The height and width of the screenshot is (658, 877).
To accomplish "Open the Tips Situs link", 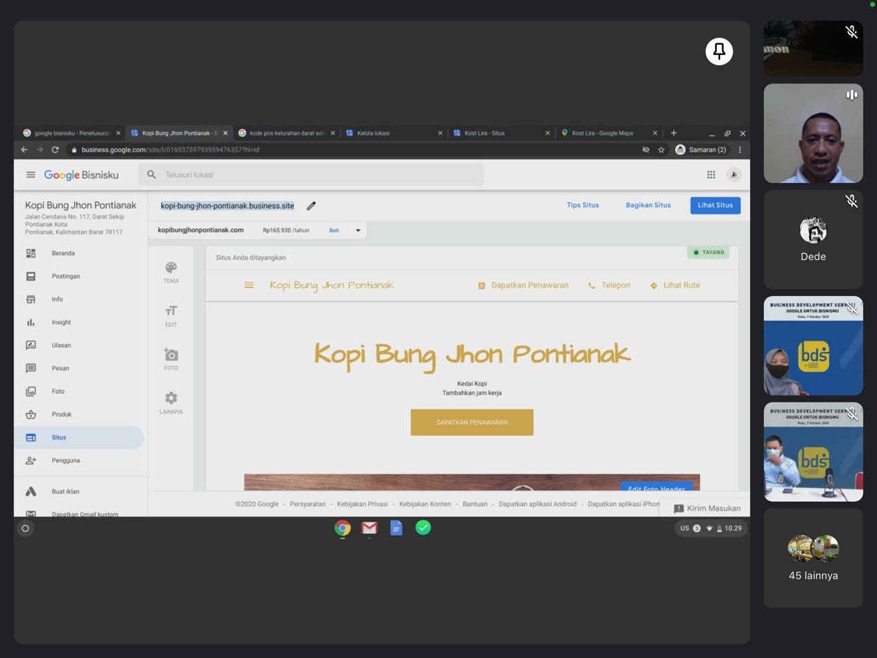I will 582,205.
